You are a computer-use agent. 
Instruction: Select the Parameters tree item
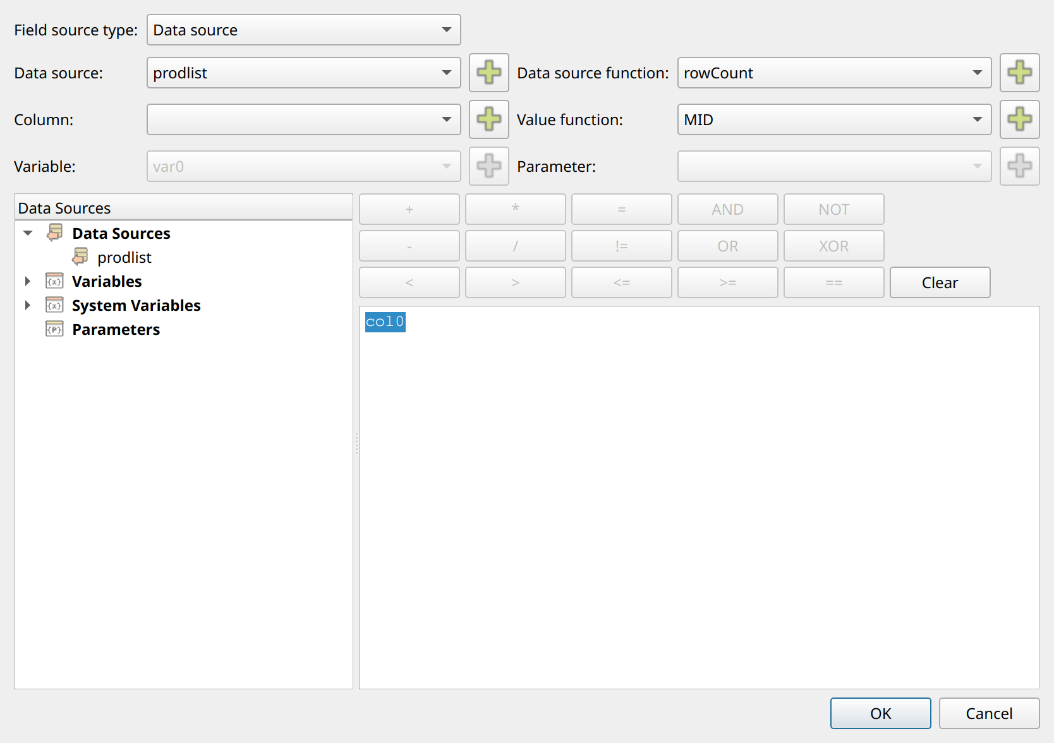(x=116, y=329)
